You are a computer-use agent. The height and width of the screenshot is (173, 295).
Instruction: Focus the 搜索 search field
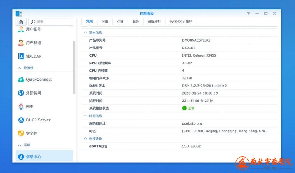tap(51, 22)
